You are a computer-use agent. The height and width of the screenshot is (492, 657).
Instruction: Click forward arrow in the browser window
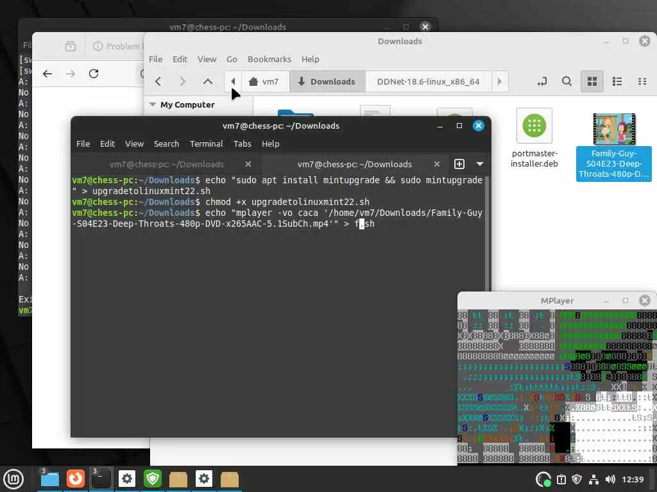click(x=71, y=74)
